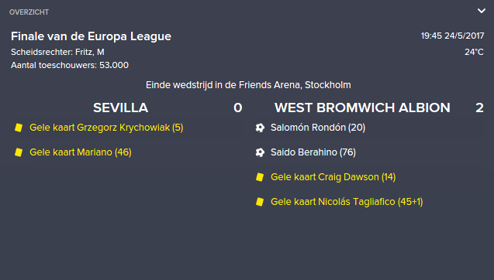Click the match date 24/5/2017
The image size is (494, 280).
[x=464, y=36]
